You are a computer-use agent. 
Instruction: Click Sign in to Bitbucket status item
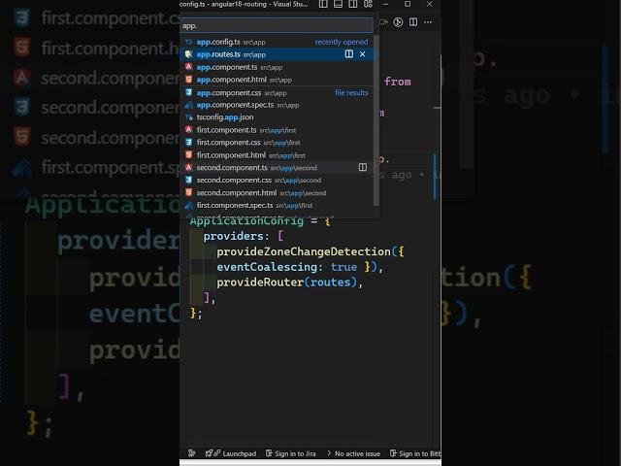click(x=415, y=453)
